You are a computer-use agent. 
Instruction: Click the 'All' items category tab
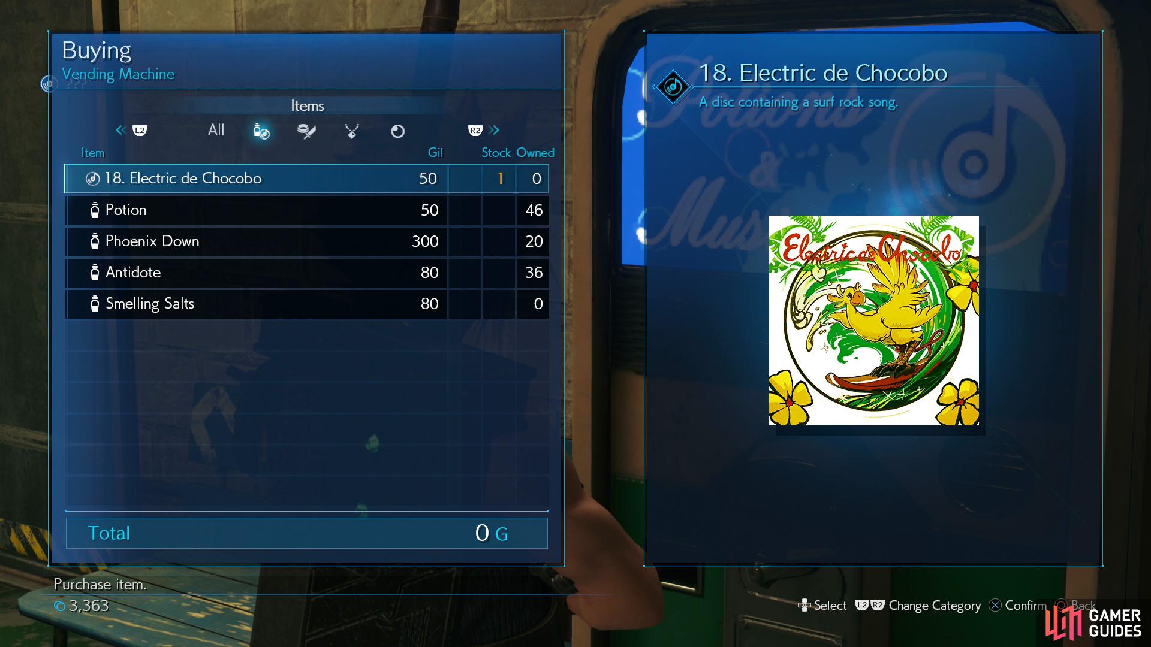pyautogui.click(x=215, y=129)
